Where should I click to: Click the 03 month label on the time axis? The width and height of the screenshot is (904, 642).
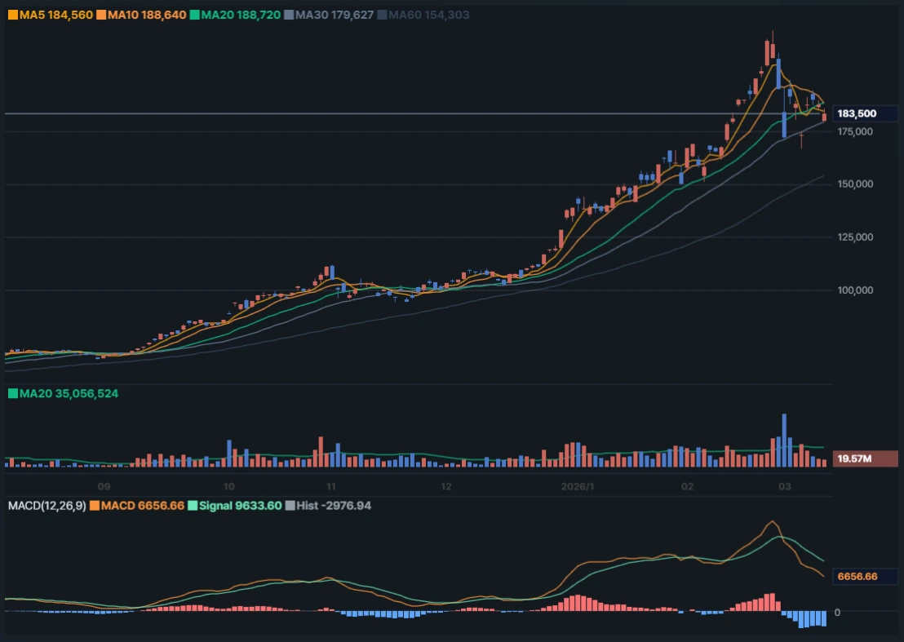(785, 486)
